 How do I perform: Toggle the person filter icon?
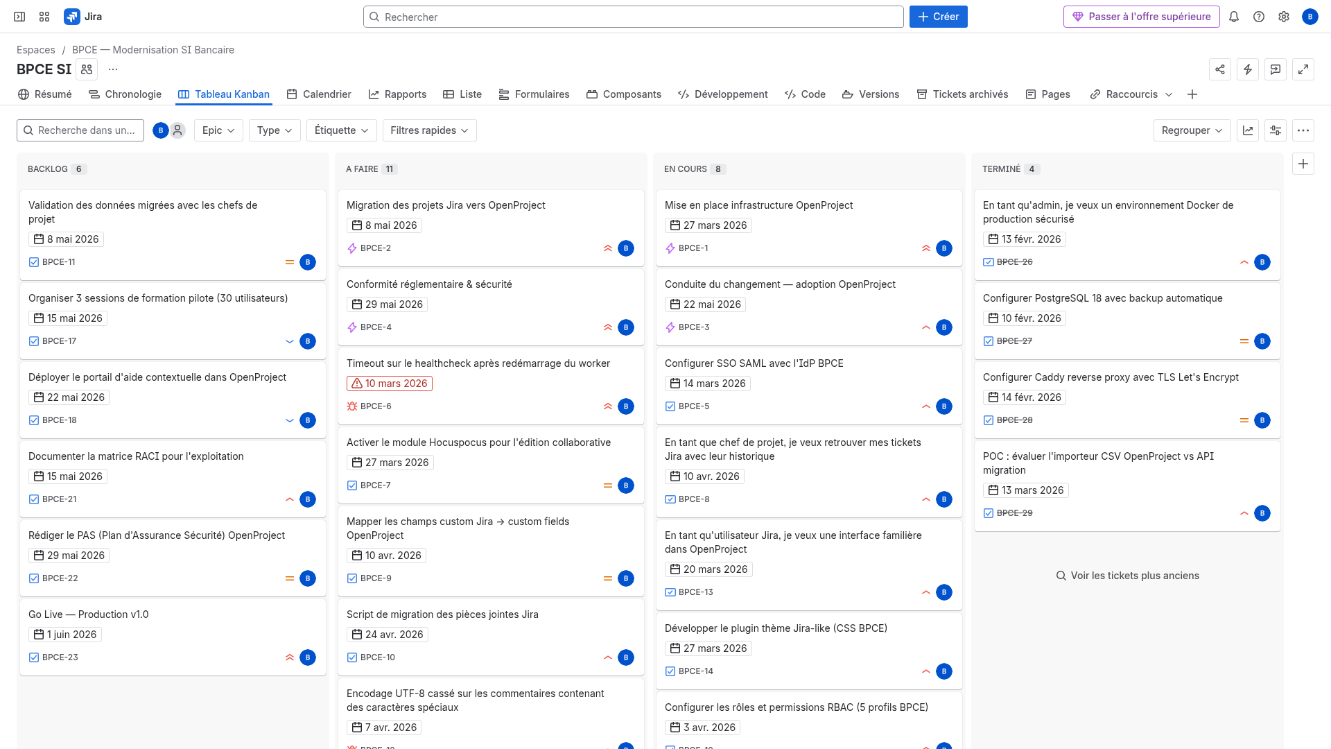coord(177,130)
